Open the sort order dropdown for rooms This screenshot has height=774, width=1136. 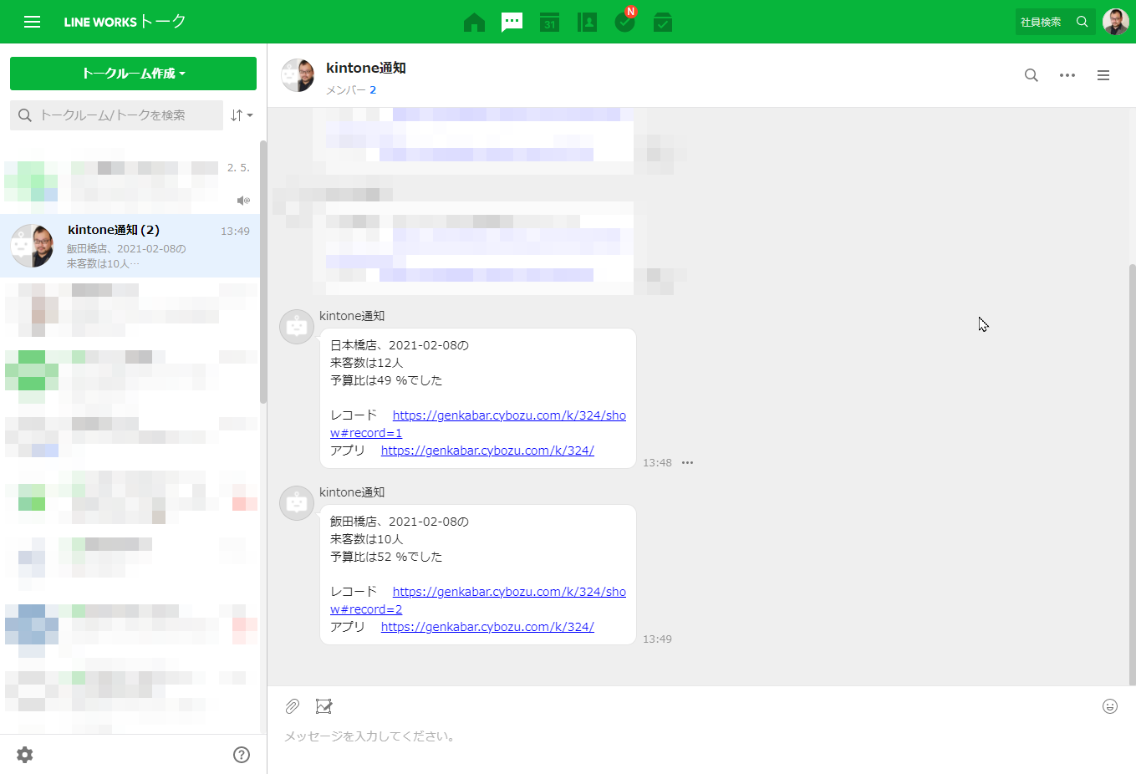point(241,115)
